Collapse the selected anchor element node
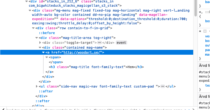 pos(43,52)
